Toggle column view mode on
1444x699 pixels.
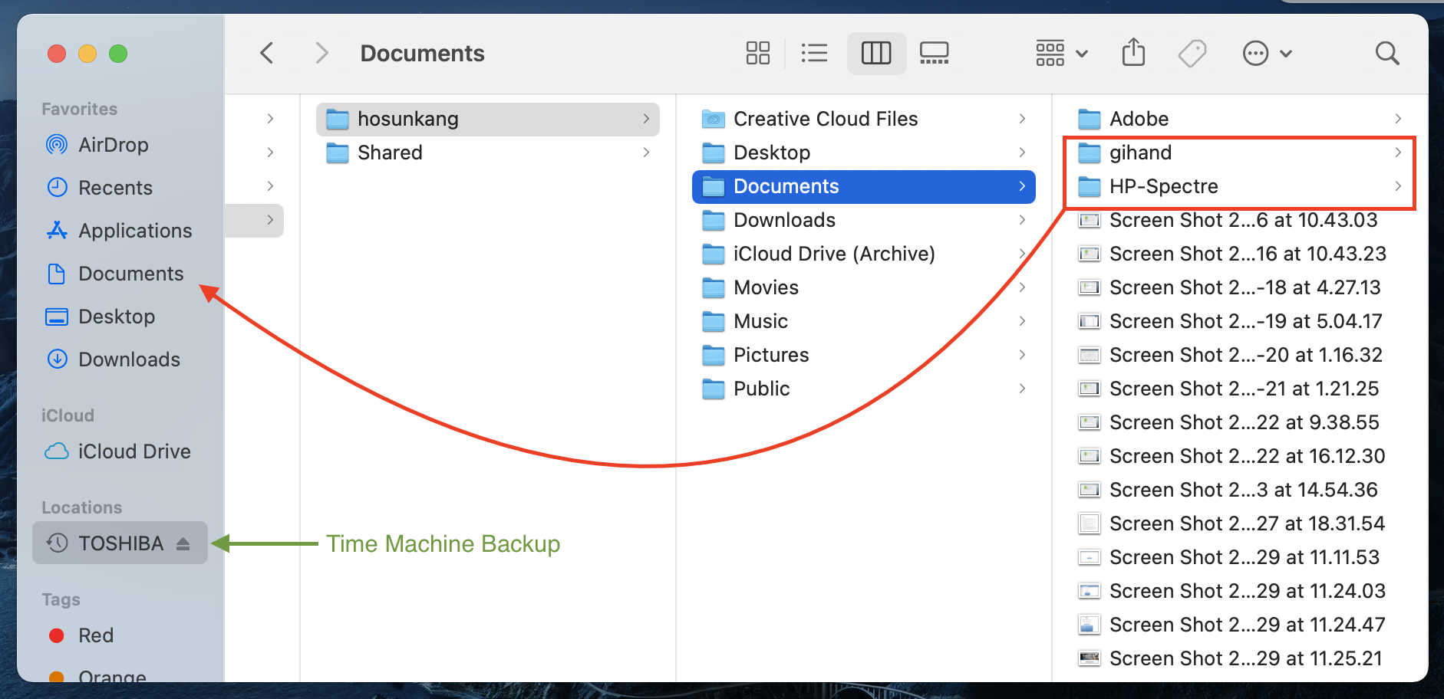pos(875,53)
